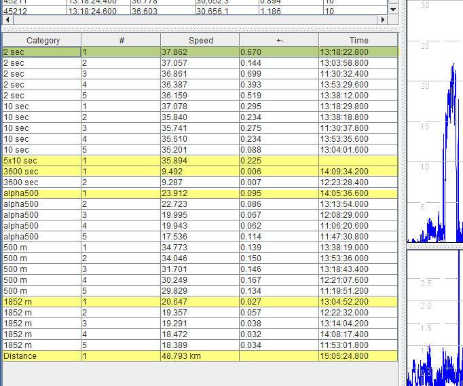Click the +- column header

click(279, 41)
